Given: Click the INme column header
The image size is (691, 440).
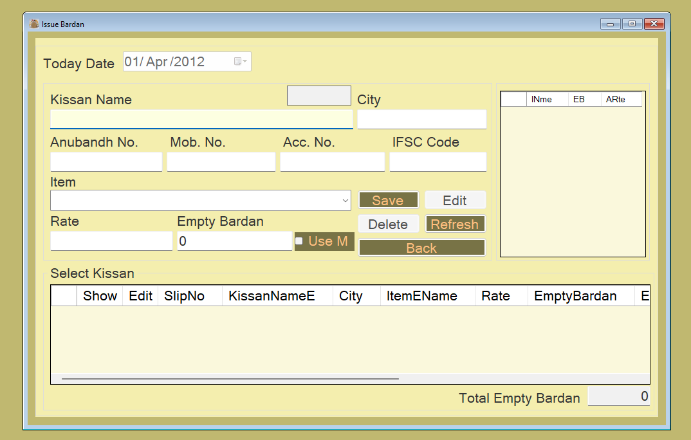Looking at the screenshot, I should [547, 99].
